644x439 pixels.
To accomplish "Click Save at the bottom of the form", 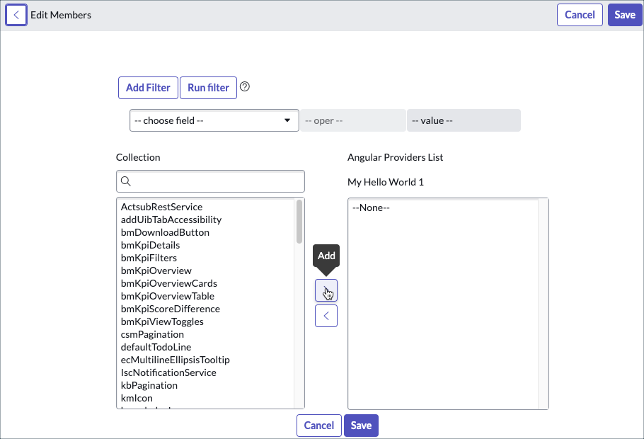I will pyautogui.click(x=361, y=426).
